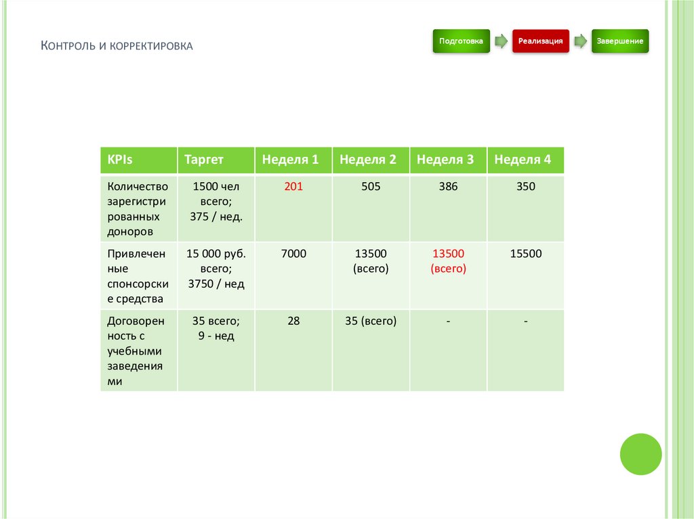Click the Привлеченные спонсорские средства row label
The height and width of the screenshot is (519, 694).
click(139, 276)
